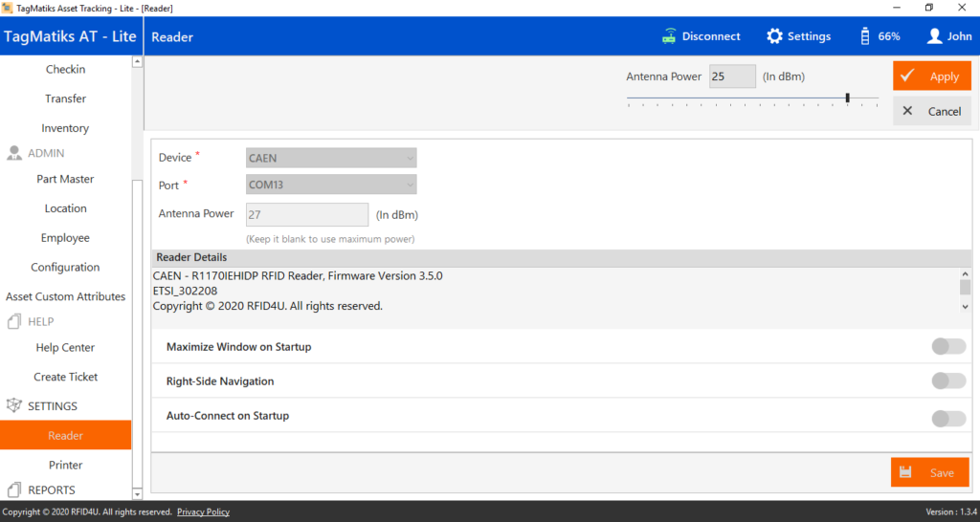Open Asset Custom Attributes
The height and width of the screenshot is (522, 980).
(66, 296)
